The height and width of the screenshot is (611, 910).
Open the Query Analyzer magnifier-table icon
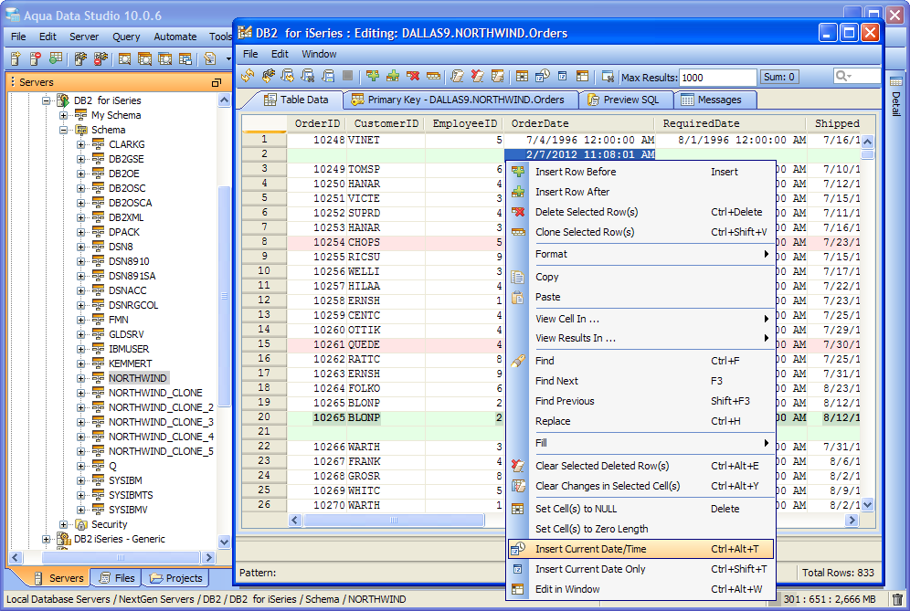124,58
